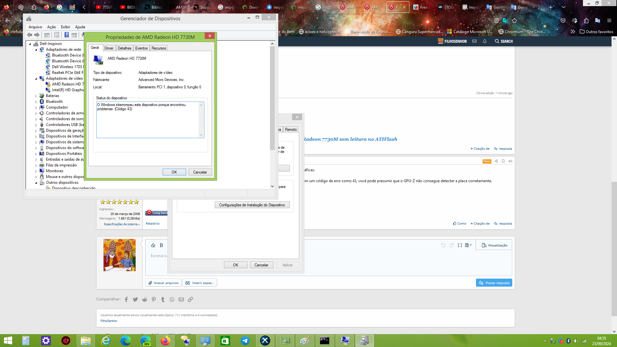
Task: Select the Geral tab
Action: (95, 48)
